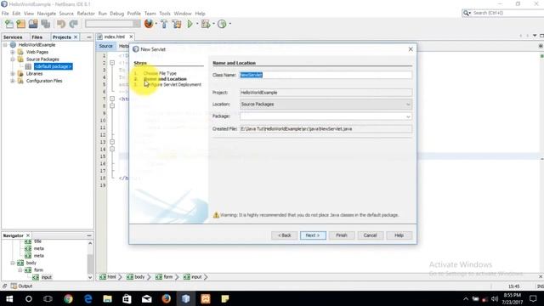Click the Help button in dialog
This screenshot has height=306, width=544.
tap(399, 235)
